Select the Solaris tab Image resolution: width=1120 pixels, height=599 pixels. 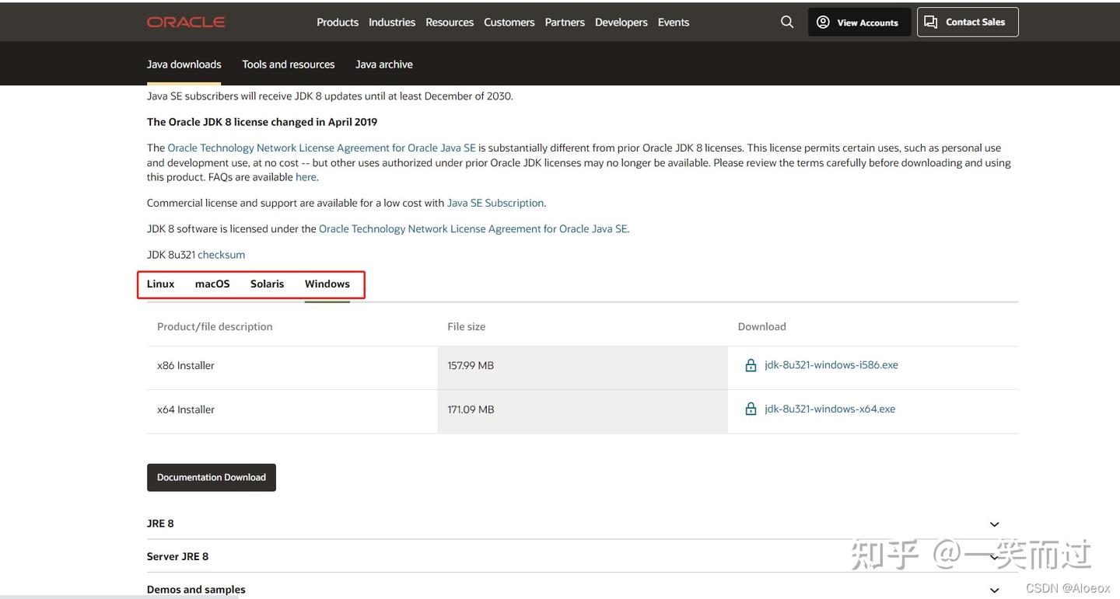coord(268,284)
